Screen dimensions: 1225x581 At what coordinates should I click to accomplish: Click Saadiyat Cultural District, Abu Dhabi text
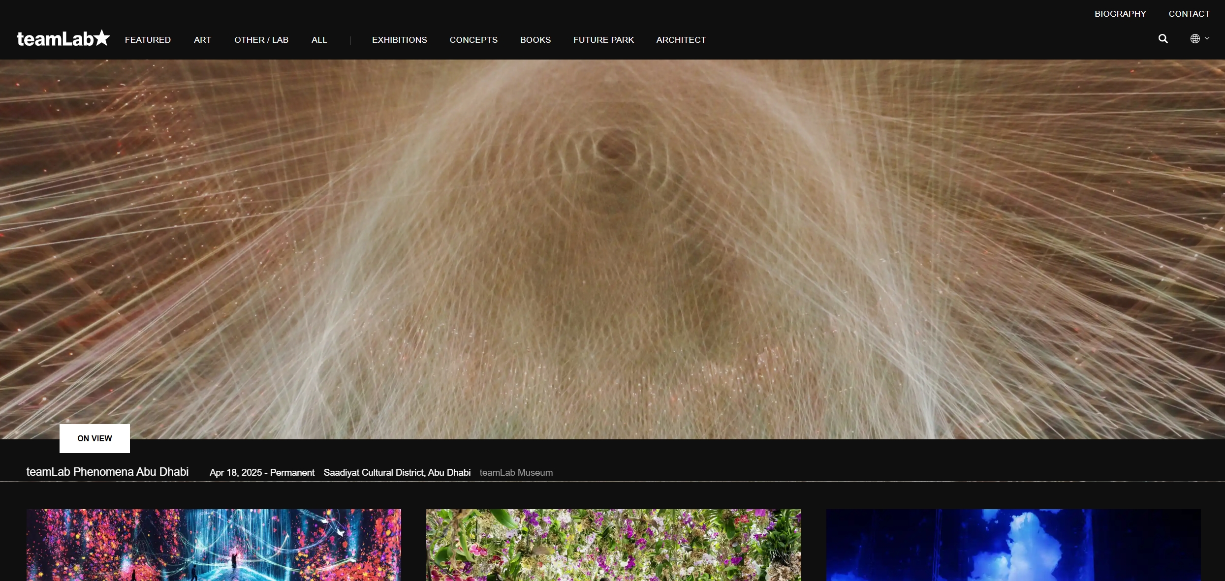click(397, 473)
